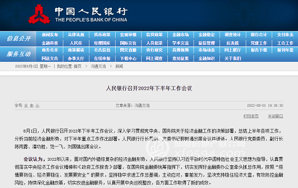Open 沟通交流 in the breadcrumb
The height and width of the screenshot is (188, 298).
pos(98,66)
